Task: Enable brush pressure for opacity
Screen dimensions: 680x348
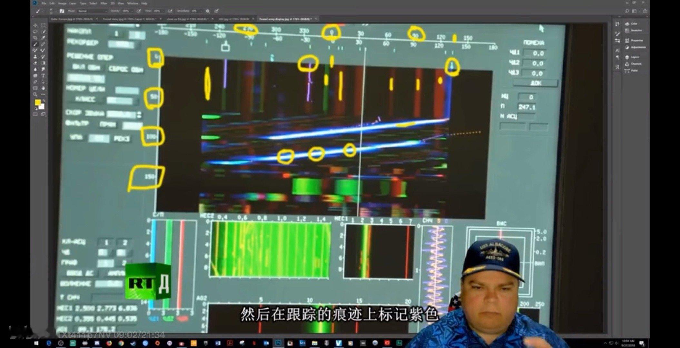Action: pos(139,11)
